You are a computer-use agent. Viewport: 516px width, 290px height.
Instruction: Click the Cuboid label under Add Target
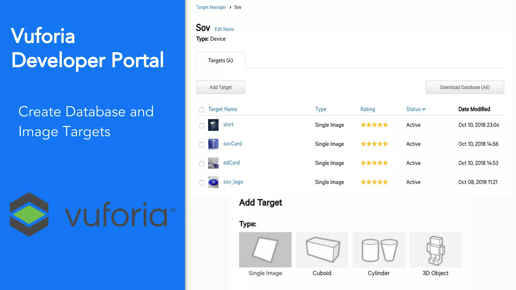pos(322,273)
